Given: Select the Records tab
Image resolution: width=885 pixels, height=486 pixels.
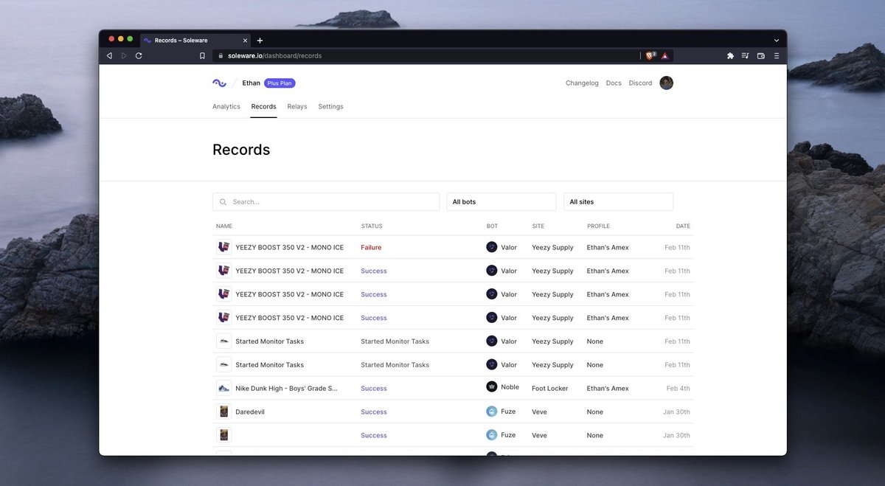Looking at the screenshot, I should [x=263, y=107].
